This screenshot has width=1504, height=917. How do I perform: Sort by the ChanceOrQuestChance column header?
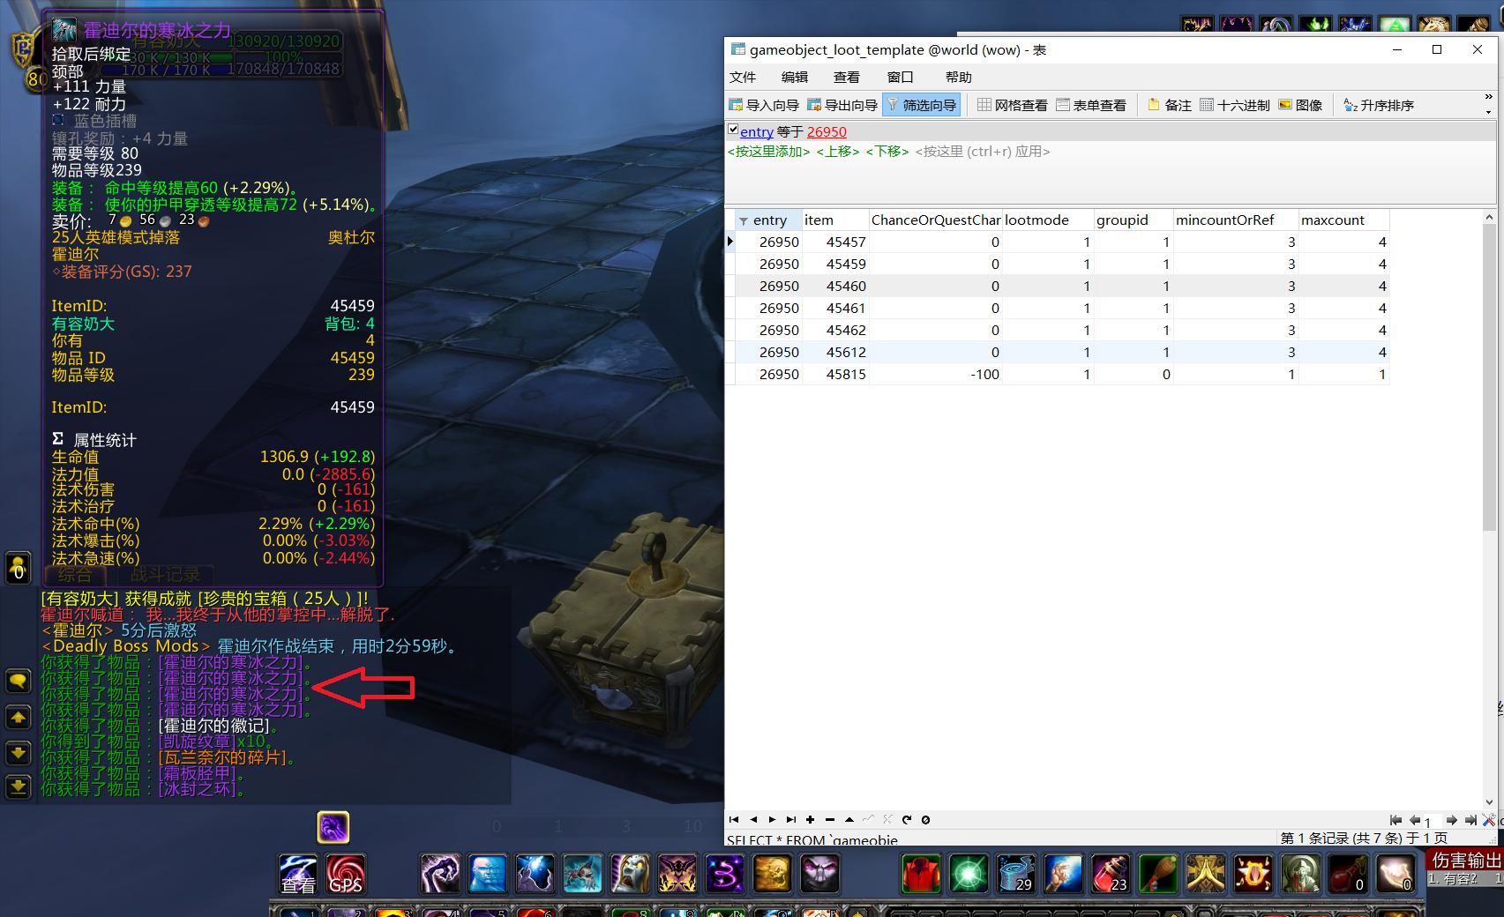(935, 220)
